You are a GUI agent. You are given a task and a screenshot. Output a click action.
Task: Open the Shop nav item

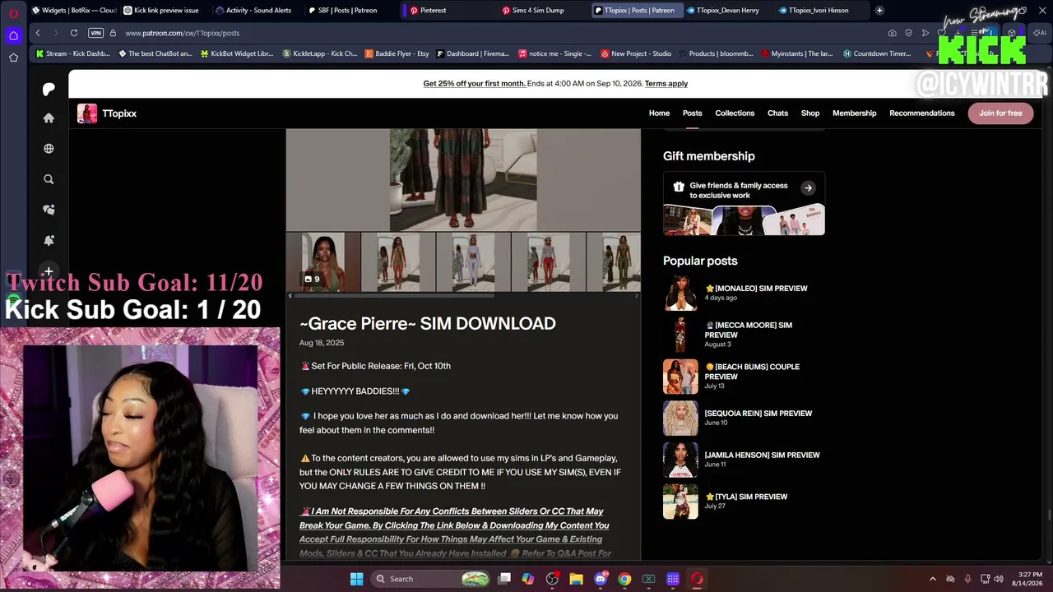pos(810,113)
